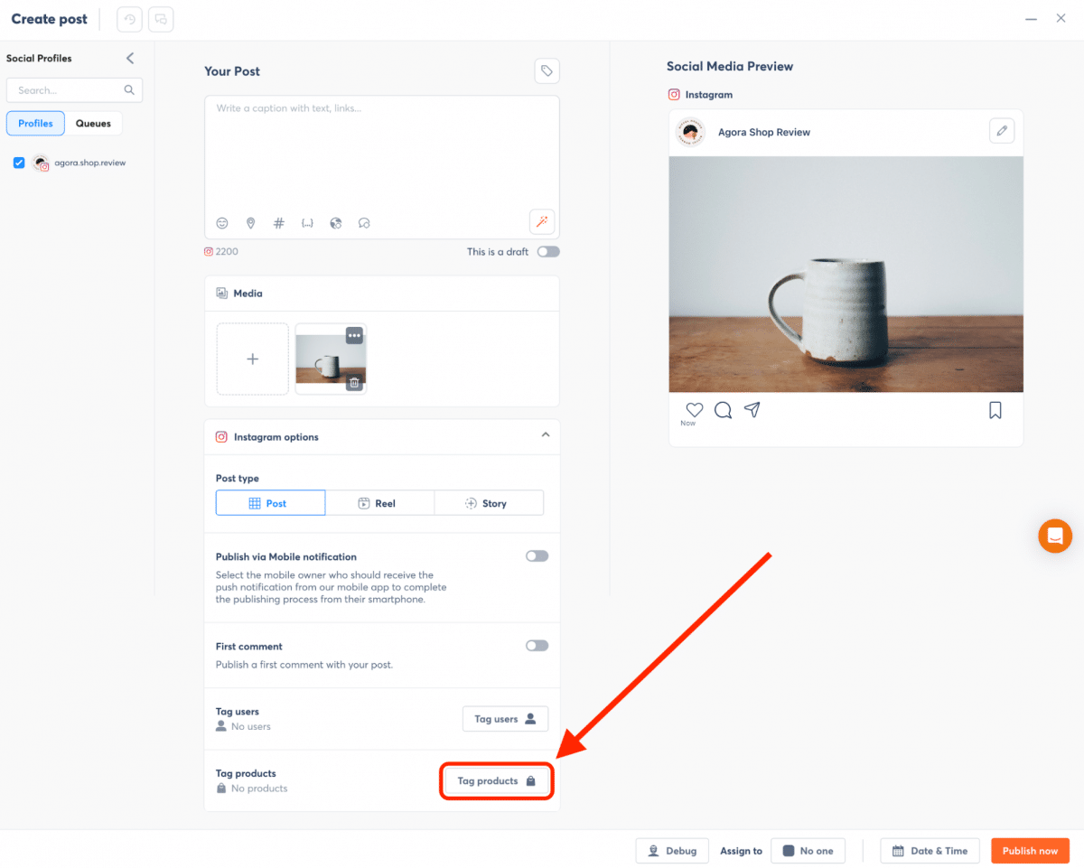This screenshot has height=868, width=1084.
Task: Click the undo arrow next to Create post
Action: point(128,18)
